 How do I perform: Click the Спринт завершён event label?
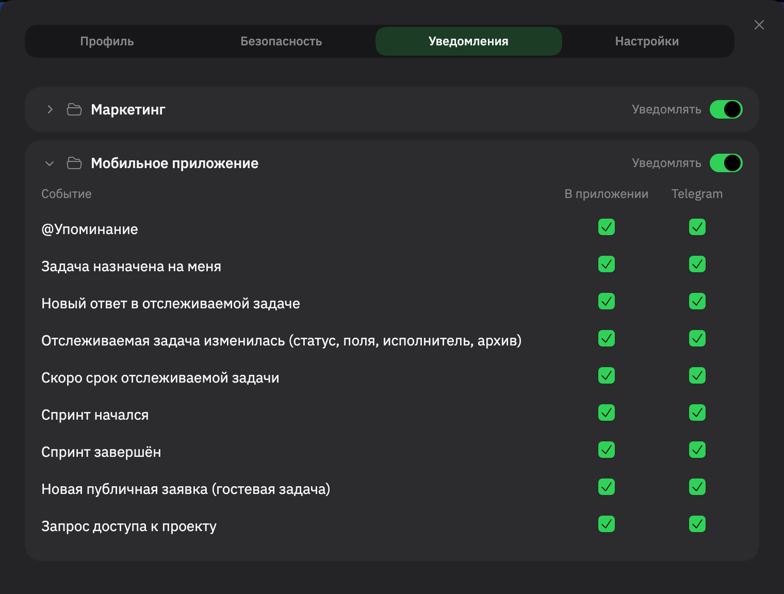pos(101,452)
